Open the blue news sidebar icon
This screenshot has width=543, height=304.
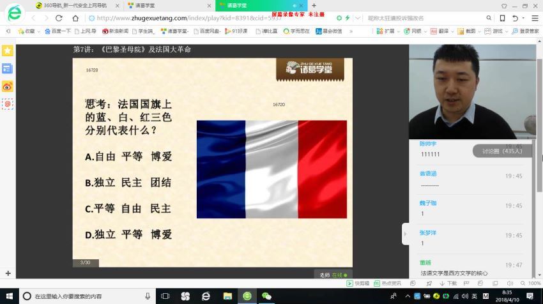click(x=7, y=68)
